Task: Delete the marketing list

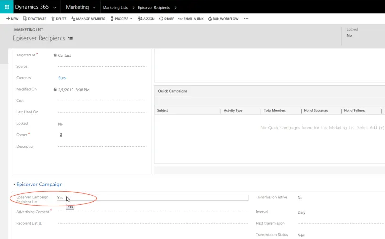Action: [x=59, y=19]
